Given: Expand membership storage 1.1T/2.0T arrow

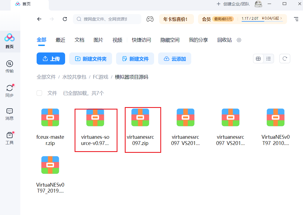Looking at the screenshot, I should click(281, 18).
